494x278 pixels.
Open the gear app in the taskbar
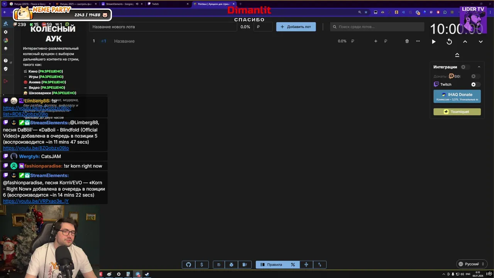tap(118, 274)
